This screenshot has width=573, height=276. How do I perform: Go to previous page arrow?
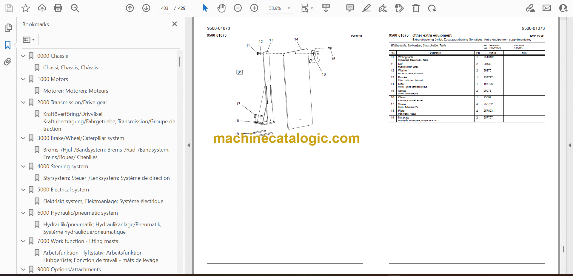click(x=130, y=8)
